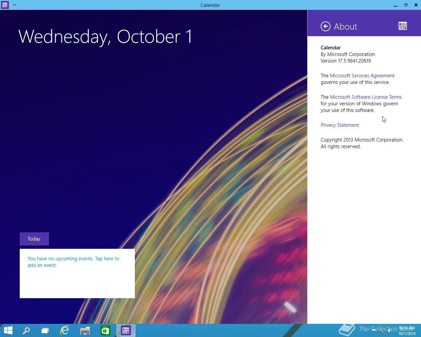This screenshot has width=421, height=337.
Task: Select the Calendar taskbar button
Action: coord(126,330)
